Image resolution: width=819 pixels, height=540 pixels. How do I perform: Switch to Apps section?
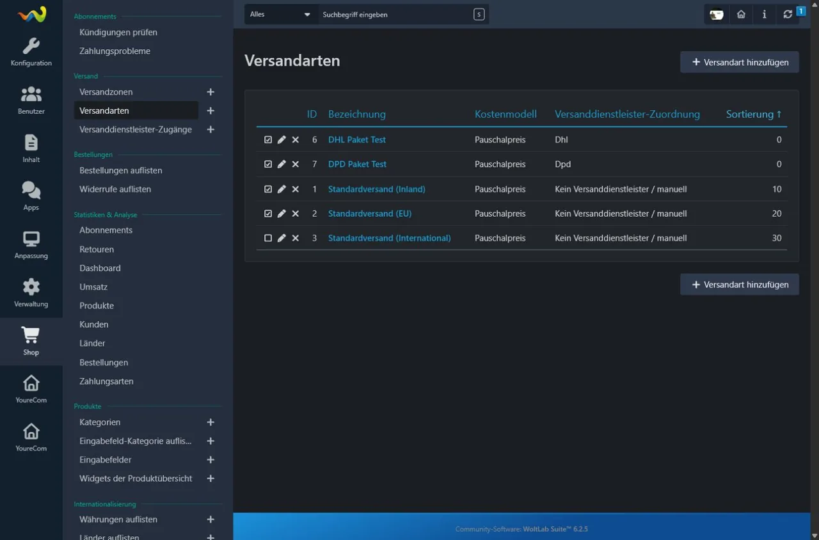(31, 196)
